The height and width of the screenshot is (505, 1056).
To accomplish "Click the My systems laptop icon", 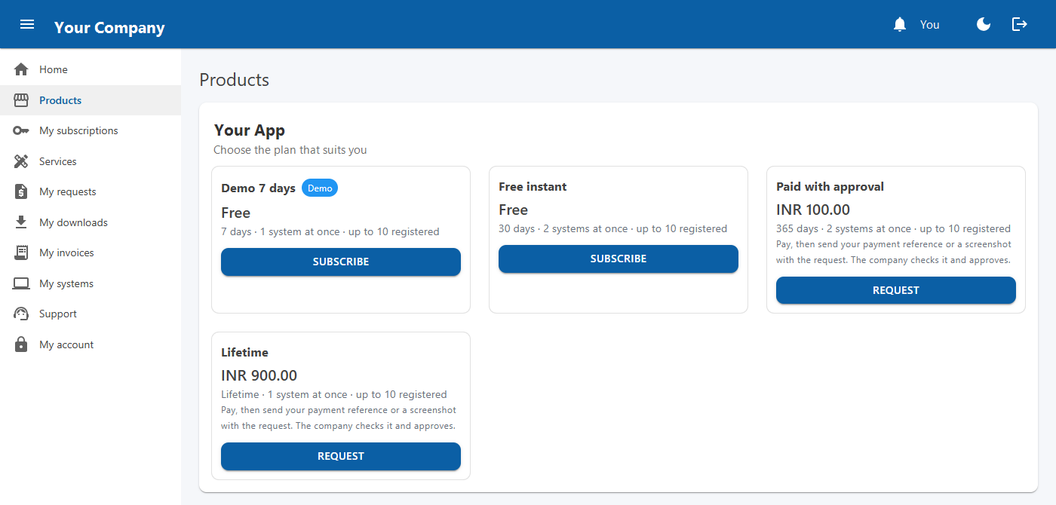I will click(21, 283).
